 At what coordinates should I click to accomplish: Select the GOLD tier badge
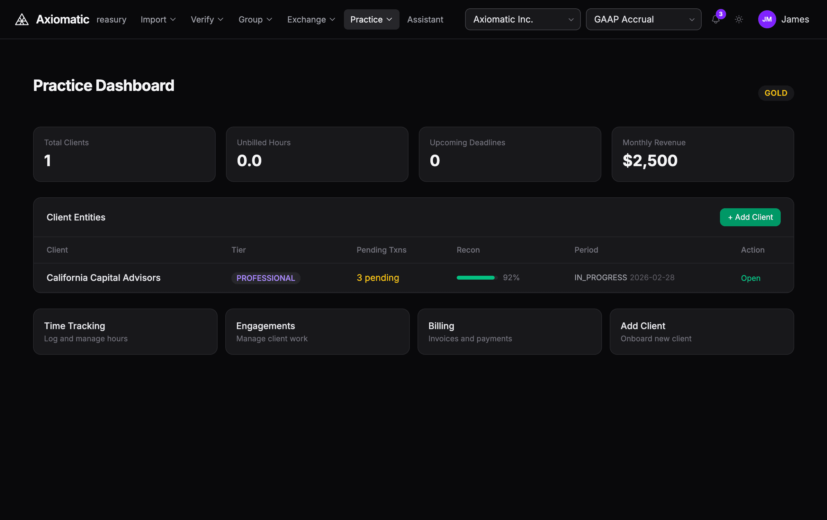click(x=776, y=93)
